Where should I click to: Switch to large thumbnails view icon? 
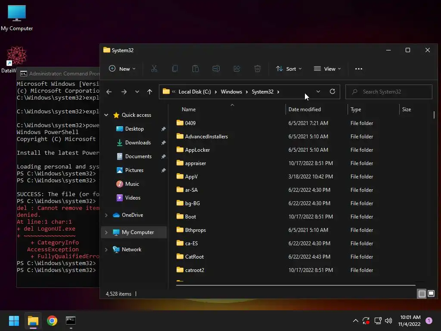pyautogui.click(x=431, y=294)
